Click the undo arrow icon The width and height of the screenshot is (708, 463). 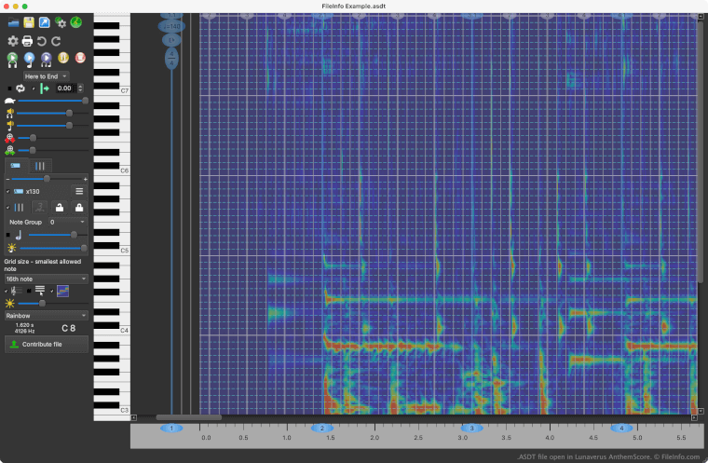[42, 41]
